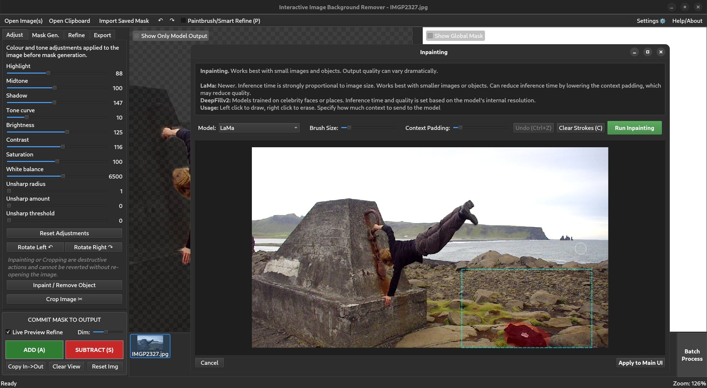The image size is (707, 388).
Task: Switch to the Mask Gen. tab
Action: click(x=45, y=35)
